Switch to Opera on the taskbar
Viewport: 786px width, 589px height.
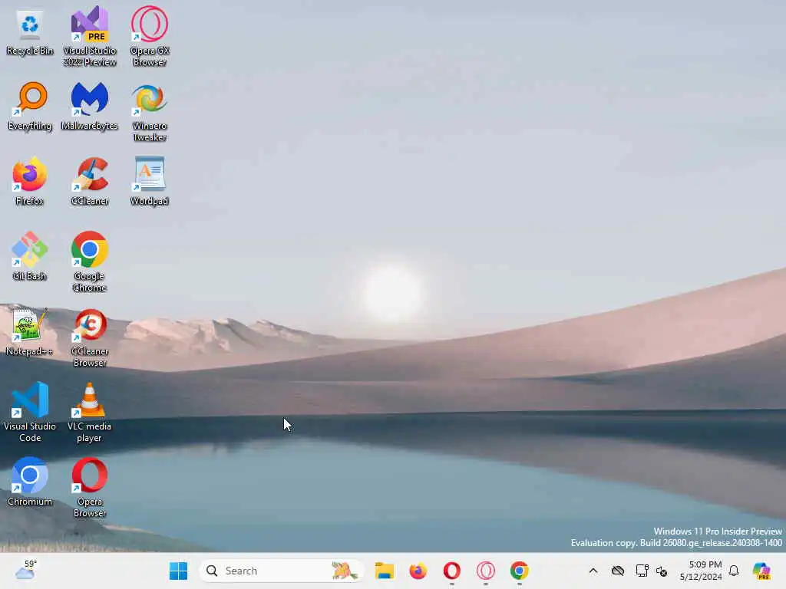[x=451, y=571]
